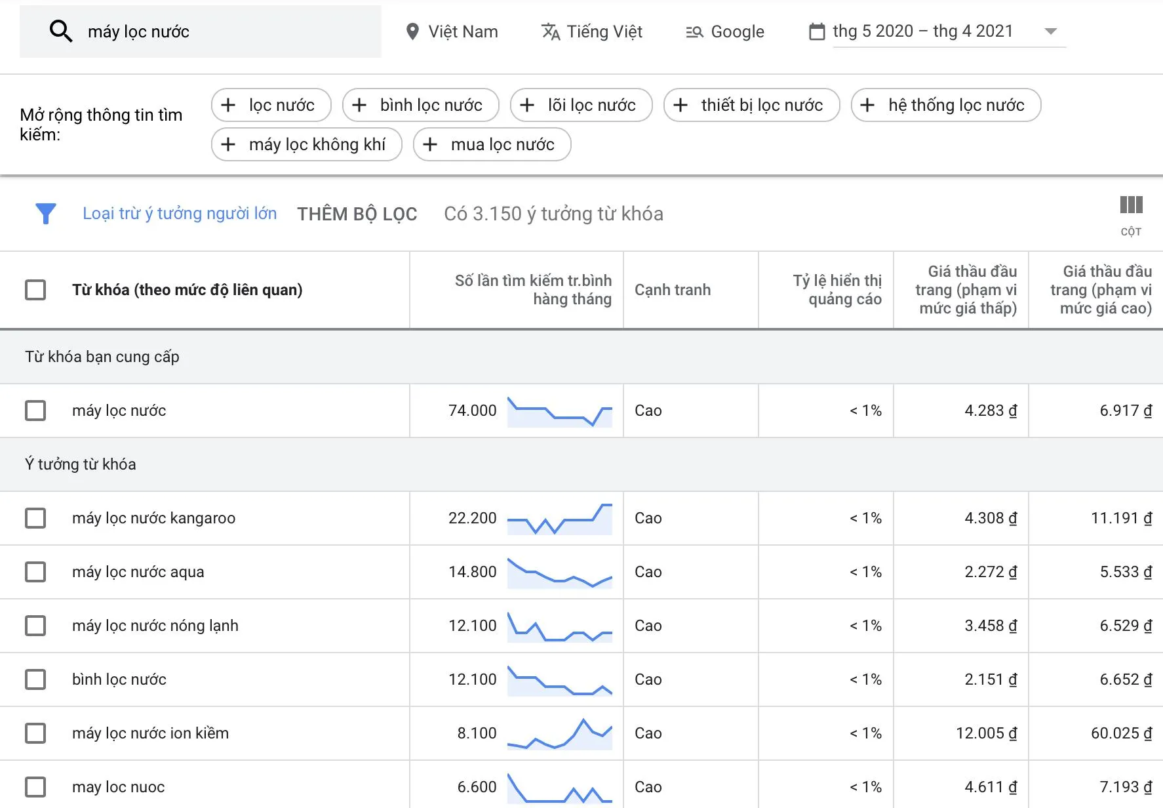Select the máy lọc nước aqua checkbox
The width and height of the screenshot is (1163, 808).
pos(35,572)
